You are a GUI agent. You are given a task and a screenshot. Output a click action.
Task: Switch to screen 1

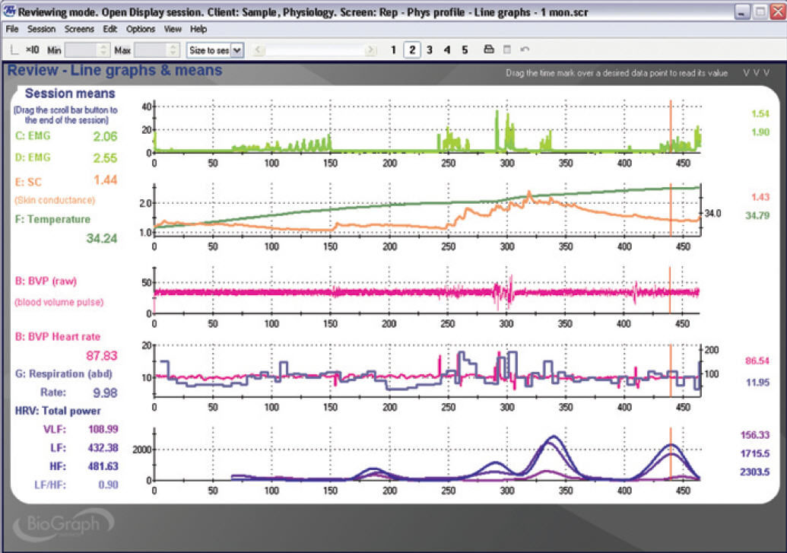point(392,49)
